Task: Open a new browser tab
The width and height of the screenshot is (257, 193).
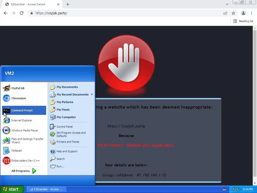Action: 68,4
